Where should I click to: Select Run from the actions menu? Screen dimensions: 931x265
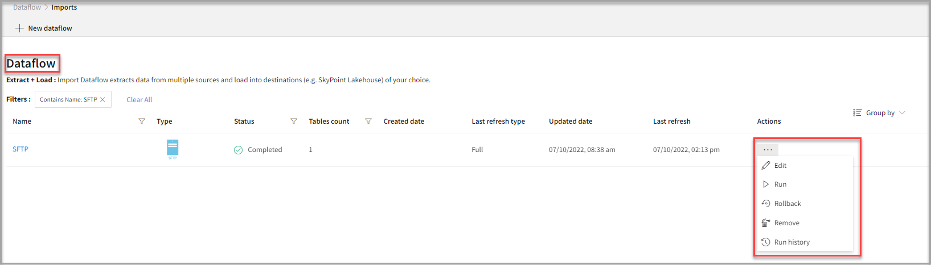click(x=780, y=184)
